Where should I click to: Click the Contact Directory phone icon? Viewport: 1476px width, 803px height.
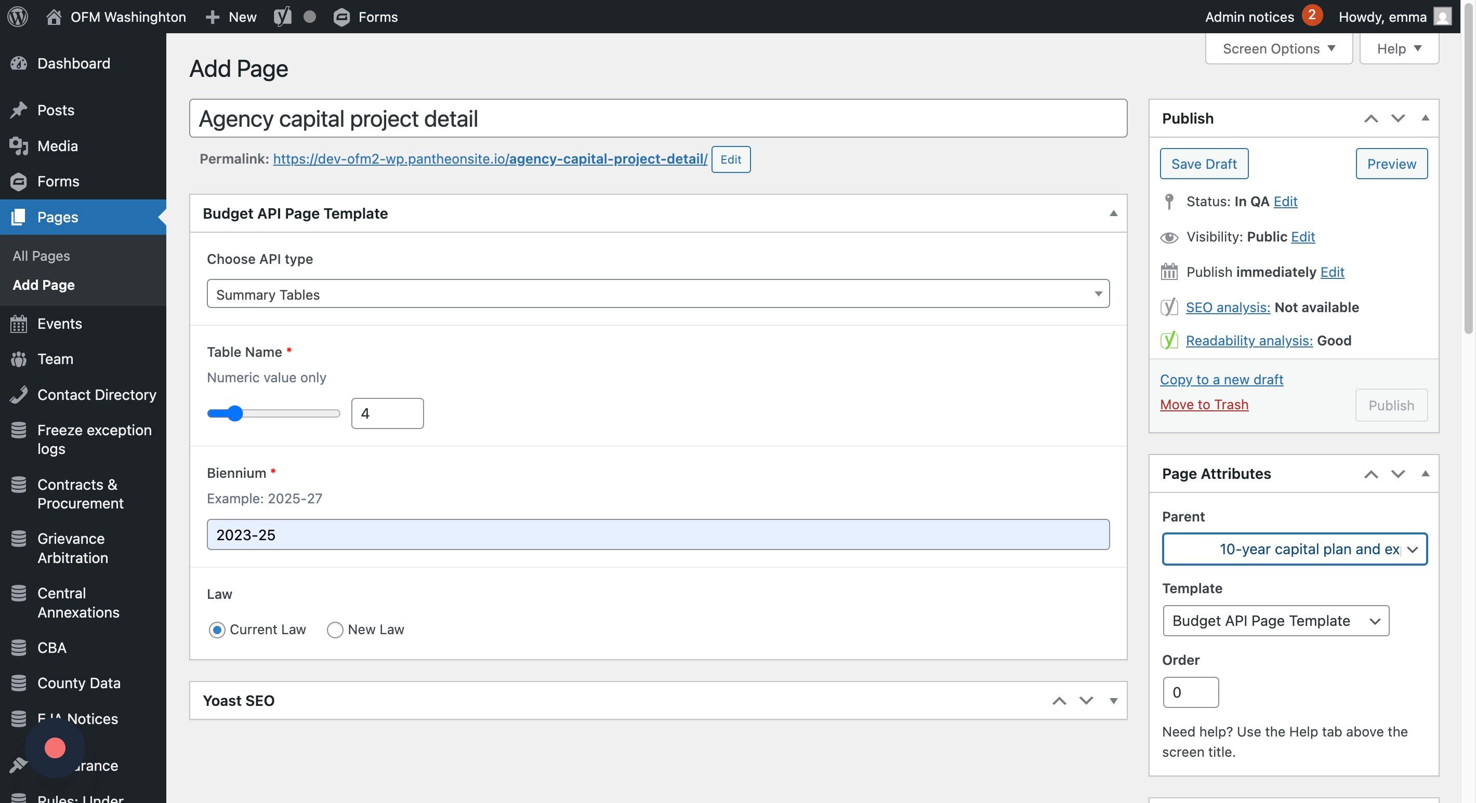pyautogui.click(x=19, y=395)
